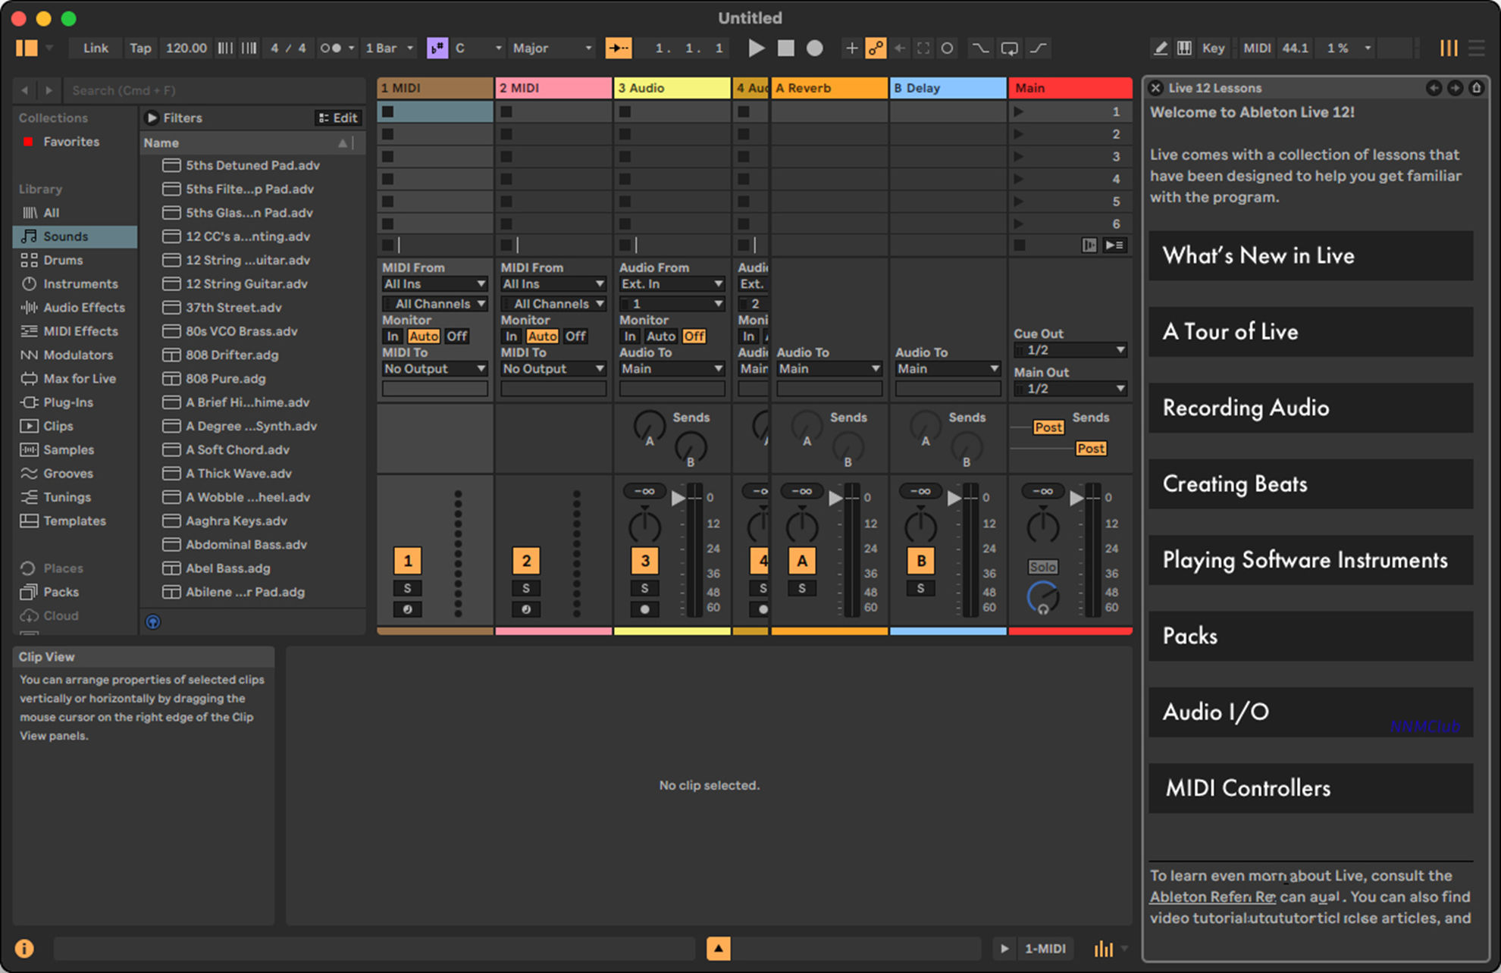Open MIDI mapping mode
The image size is (1501, 973).
tap(1256, 48)
